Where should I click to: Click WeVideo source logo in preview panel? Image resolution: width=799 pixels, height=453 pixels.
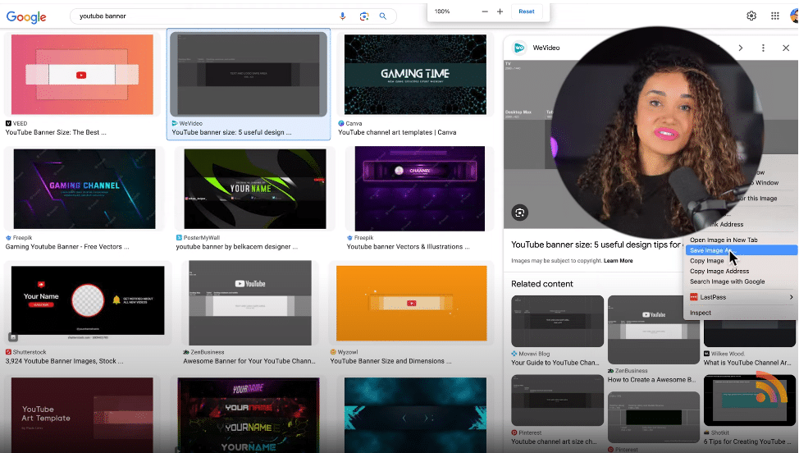click(x=519, y=48)
